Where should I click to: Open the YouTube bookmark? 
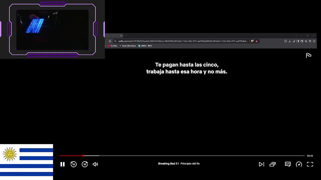tap(112, 46)
